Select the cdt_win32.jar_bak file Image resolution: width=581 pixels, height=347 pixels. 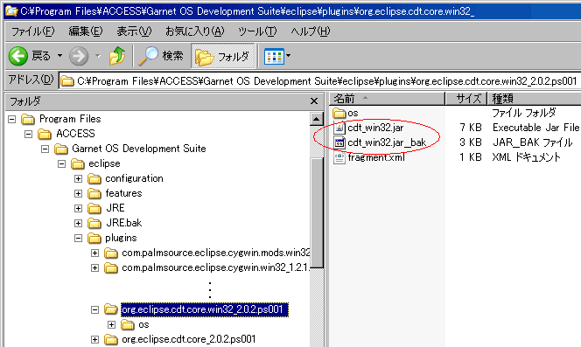point(380,142)
